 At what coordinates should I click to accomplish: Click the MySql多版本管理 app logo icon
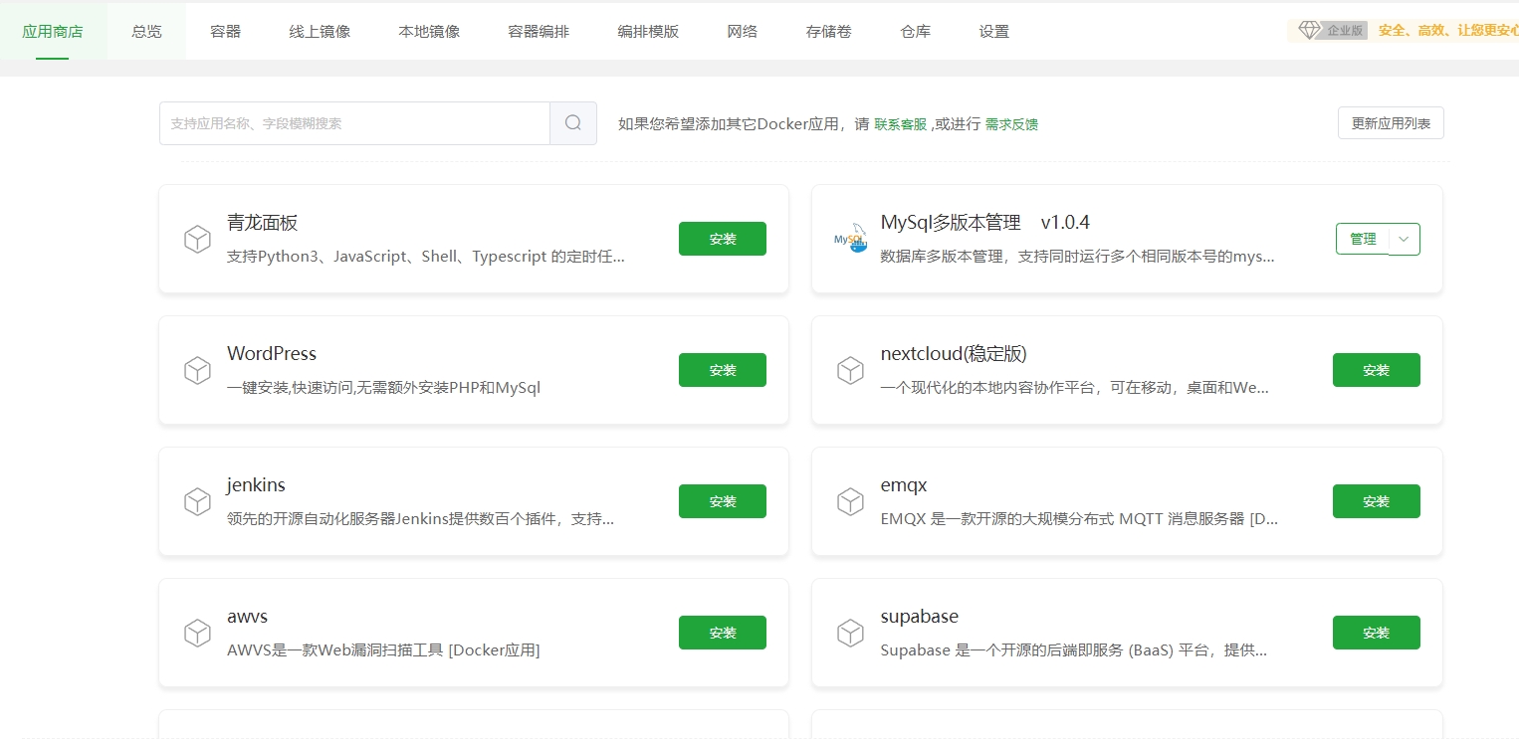point(850,239)
